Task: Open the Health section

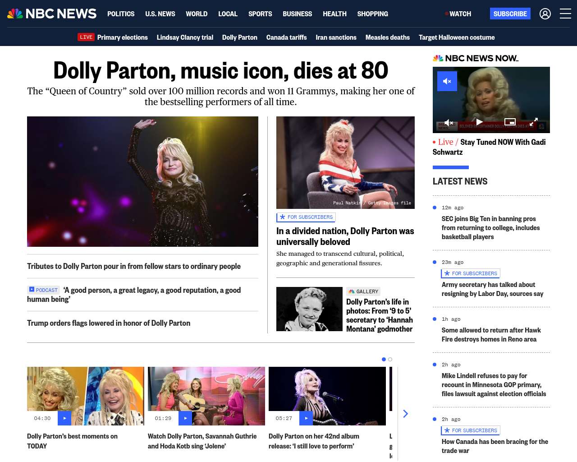Action: click(x=334, y=14)
